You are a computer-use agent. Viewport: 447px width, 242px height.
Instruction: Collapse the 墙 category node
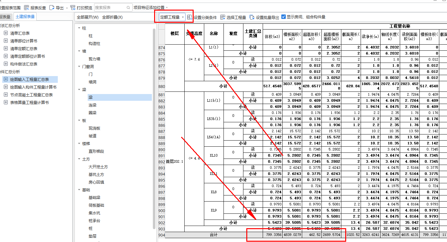point(79,51)
